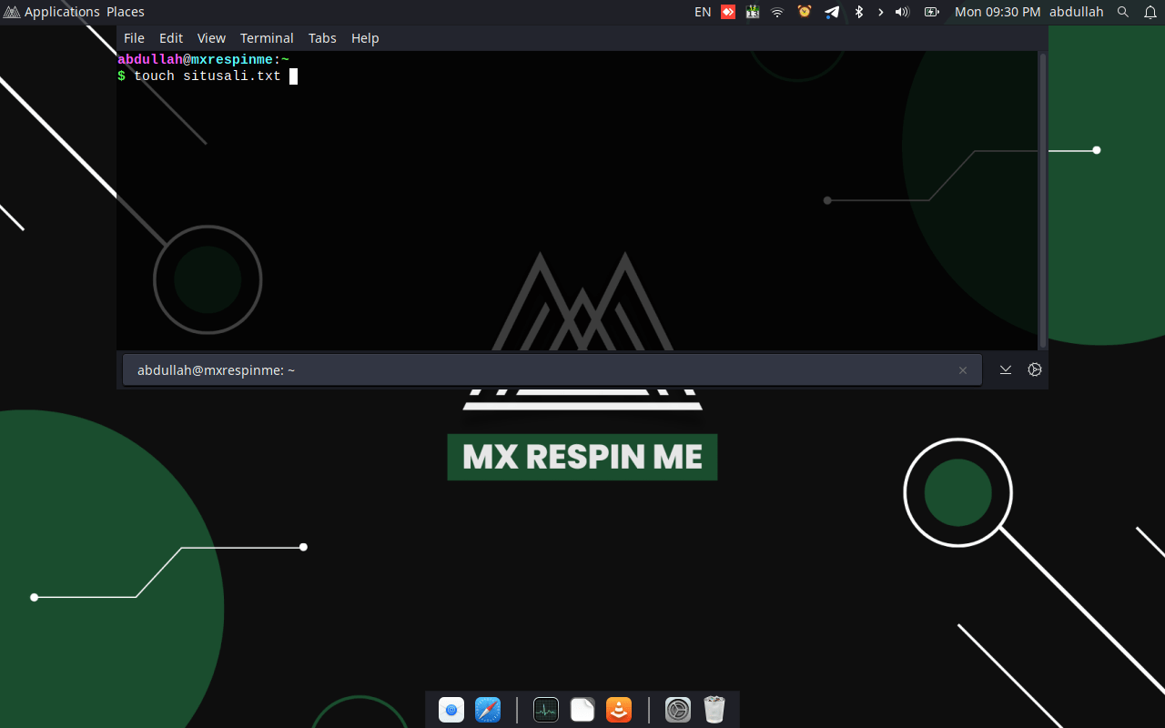Open the abdullah user menu
The image size is (1165, 728).
(x=1076, y=12)
